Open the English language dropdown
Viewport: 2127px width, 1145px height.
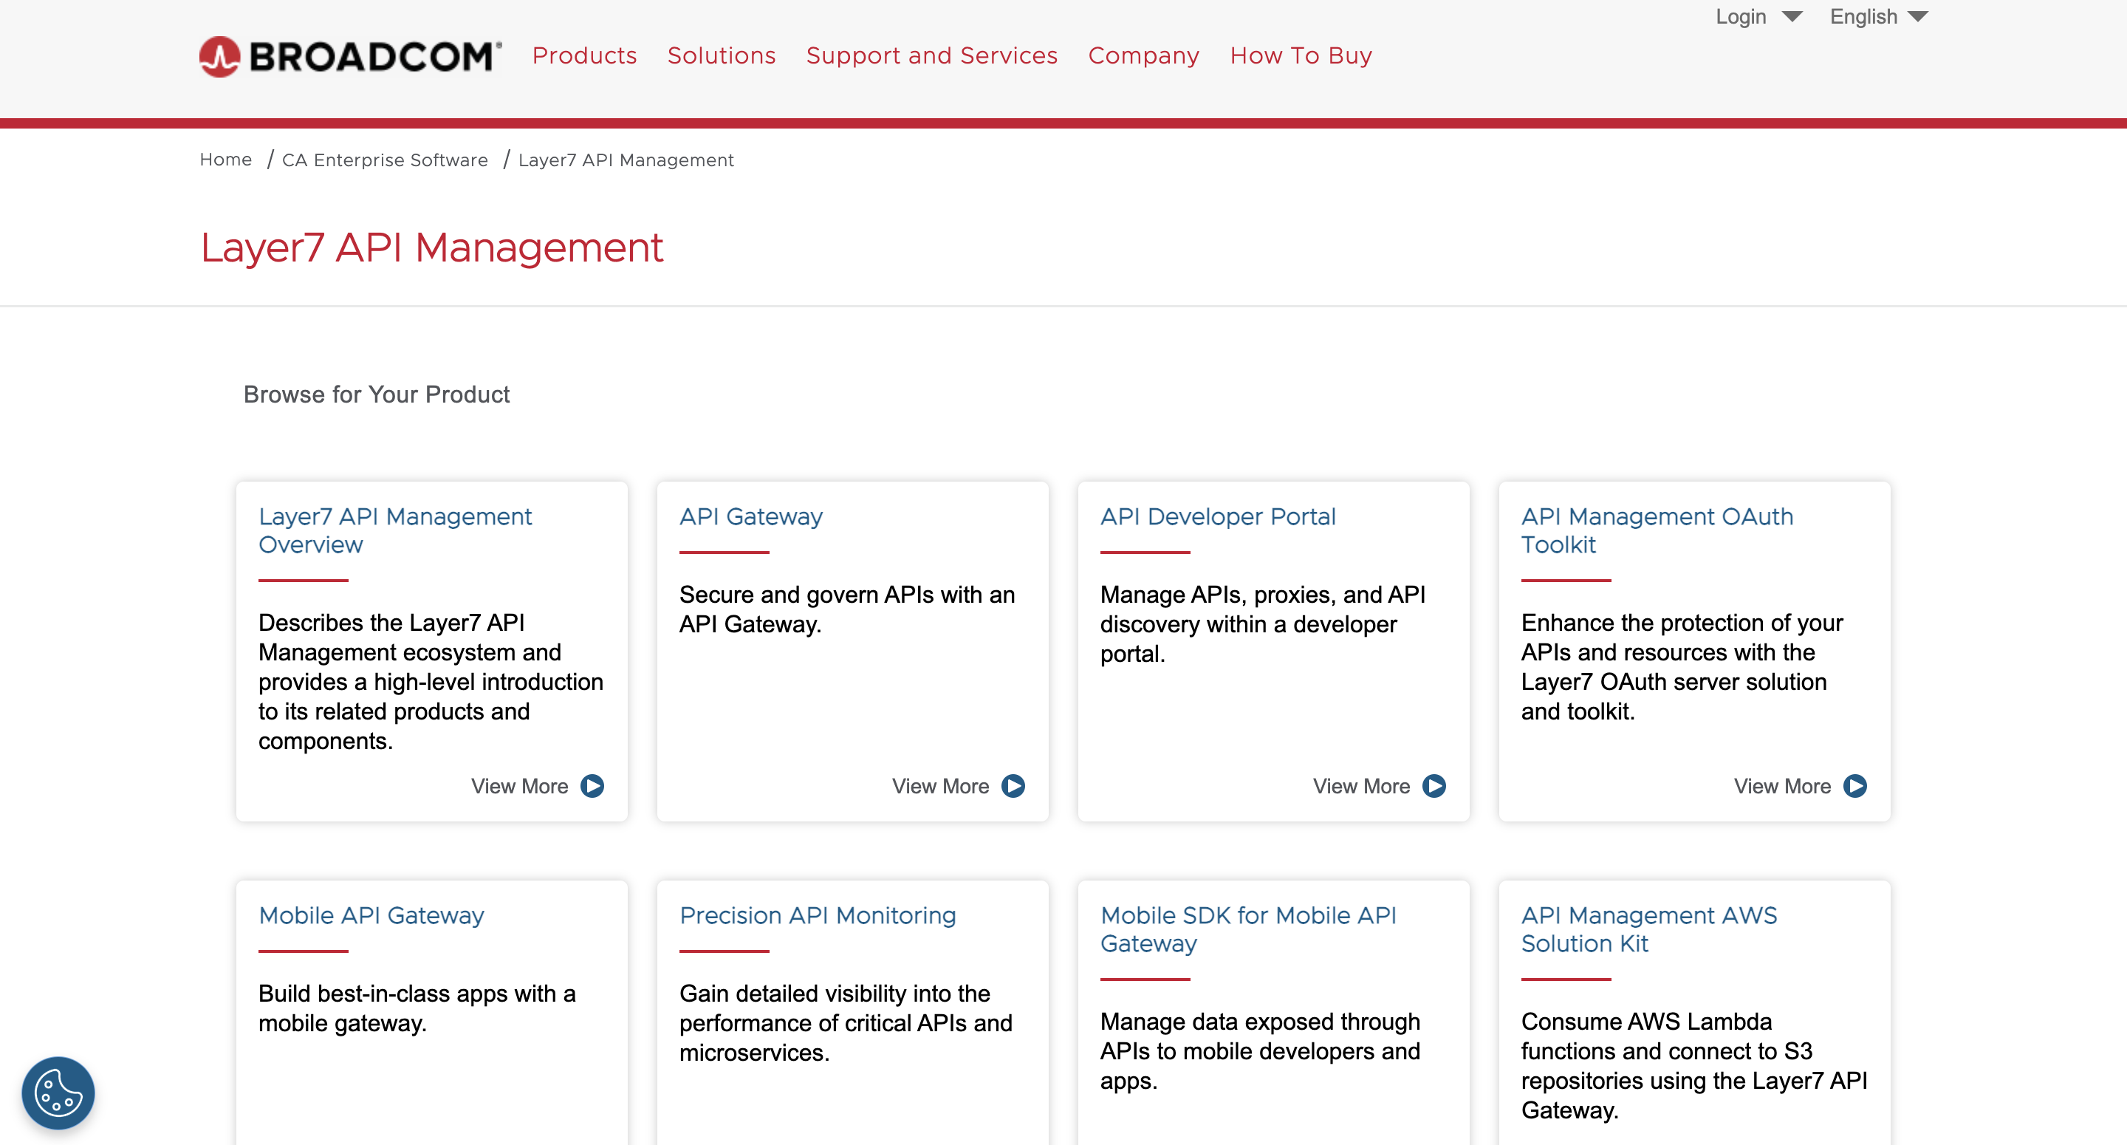[x=1877, y=16]
